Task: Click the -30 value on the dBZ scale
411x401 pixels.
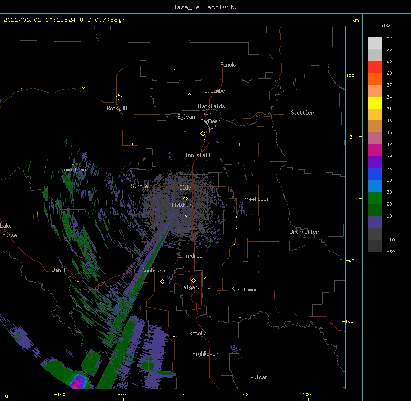Action: (390, 251)
